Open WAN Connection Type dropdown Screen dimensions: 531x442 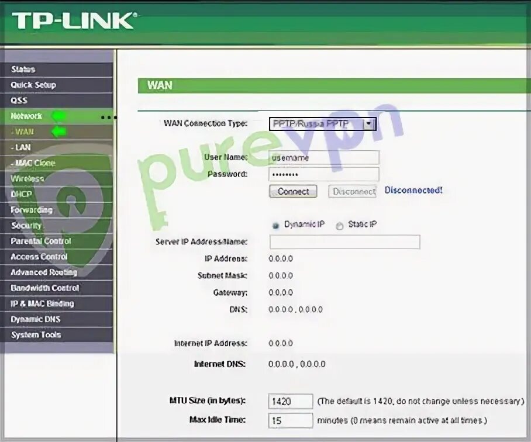point(322,124)
